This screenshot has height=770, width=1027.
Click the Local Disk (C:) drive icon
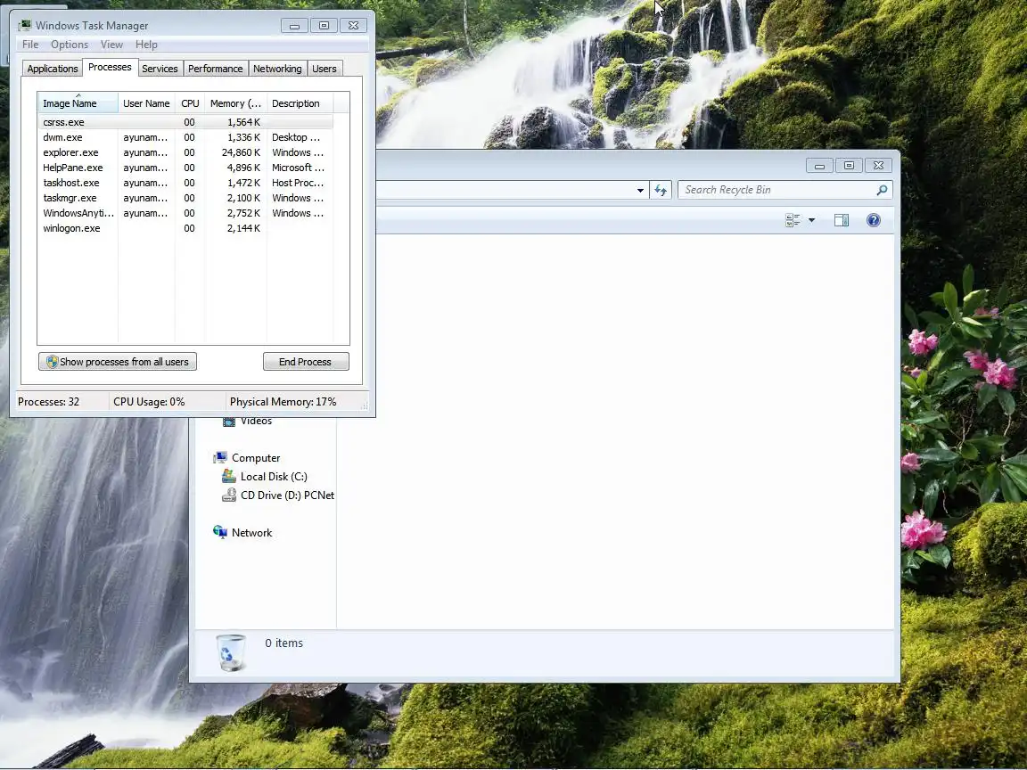point(228,476)
